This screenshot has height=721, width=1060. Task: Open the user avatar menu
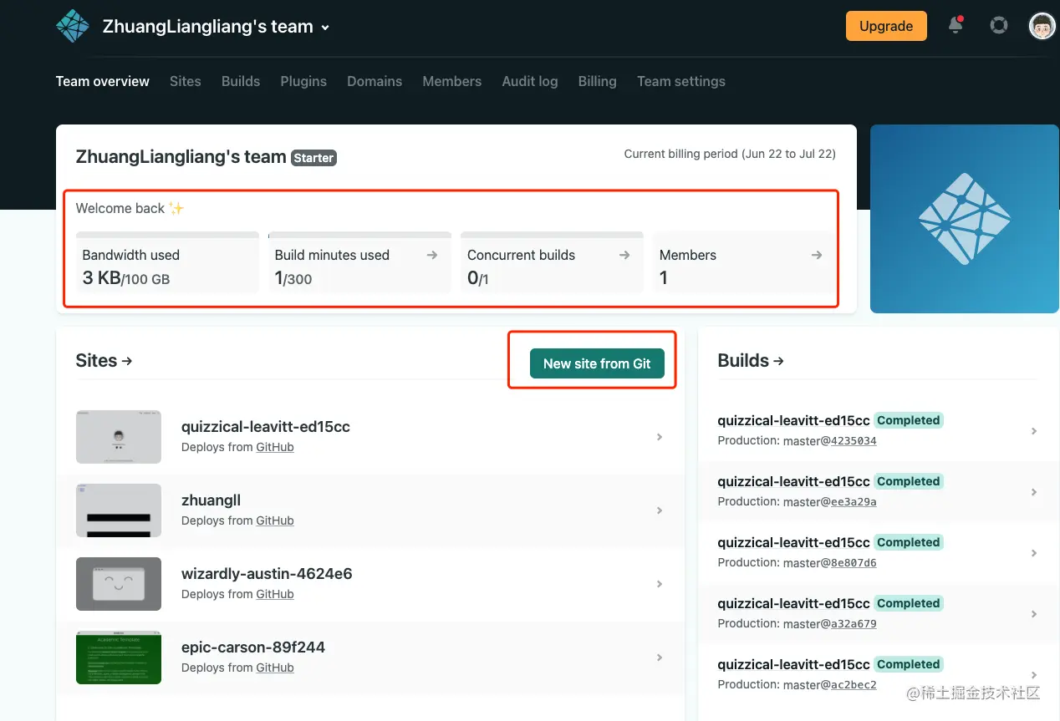tap(1042, 26)
